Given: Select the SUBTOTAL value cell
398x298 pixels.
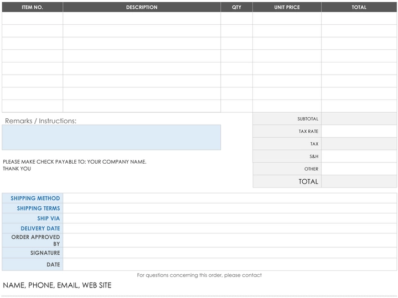Looking at the screenshot, I should 359,119.
